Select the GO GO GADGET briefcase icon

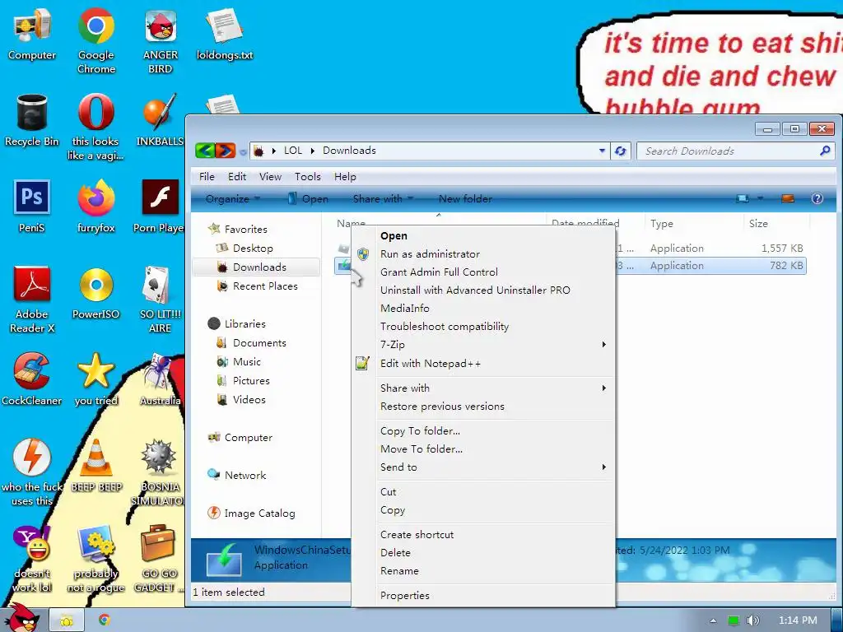[158, 559]
